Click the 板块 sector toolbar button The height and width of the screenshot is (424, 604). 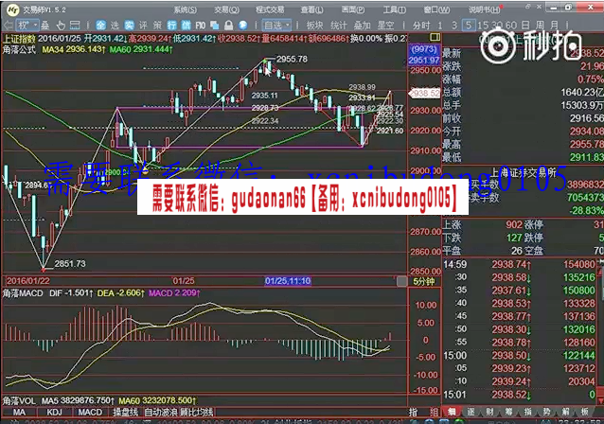(314, 26)
